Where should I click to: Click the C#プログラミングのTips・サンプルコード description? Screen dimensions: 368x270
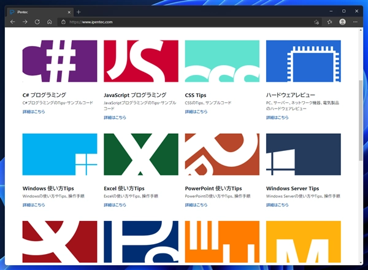pyautogui.click(x=58, y=102)
